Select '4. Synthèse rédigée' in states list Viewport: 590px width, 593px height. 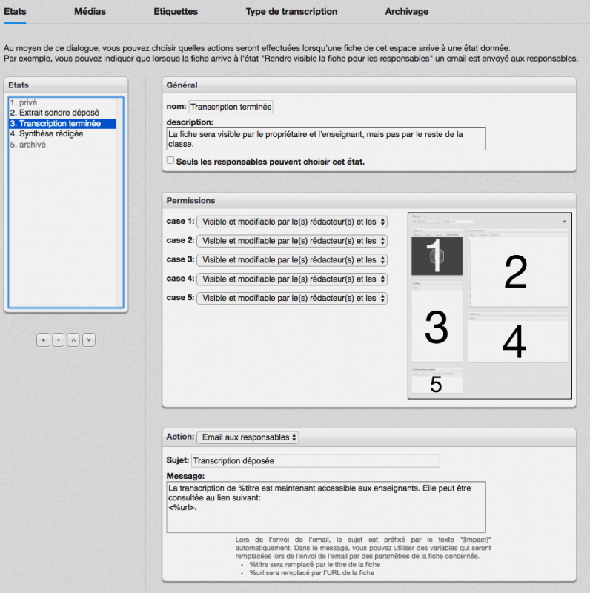46,134
